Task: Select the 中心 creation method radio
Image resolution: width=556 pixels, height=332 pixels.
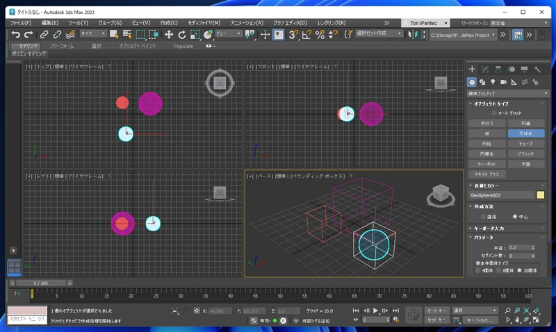Action: click(515, 217)
